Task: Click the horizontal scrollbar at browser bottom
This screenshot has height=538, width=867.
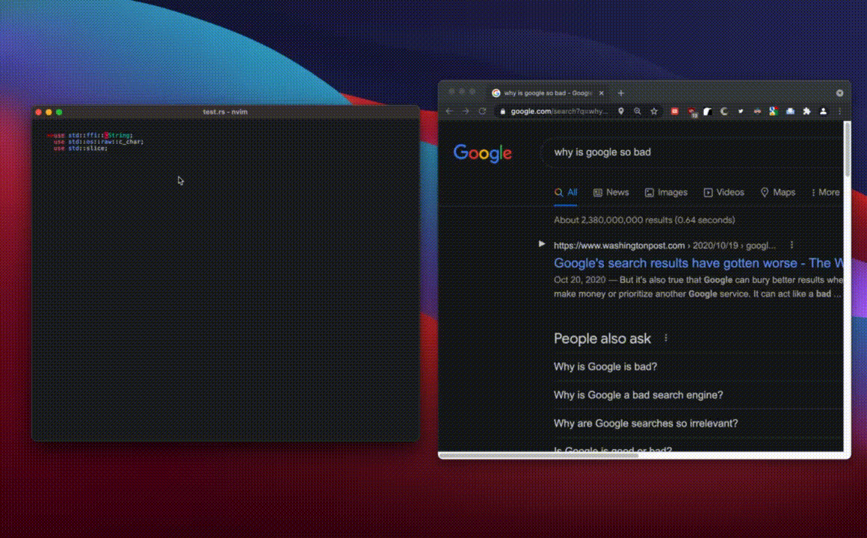Action: 538,454
